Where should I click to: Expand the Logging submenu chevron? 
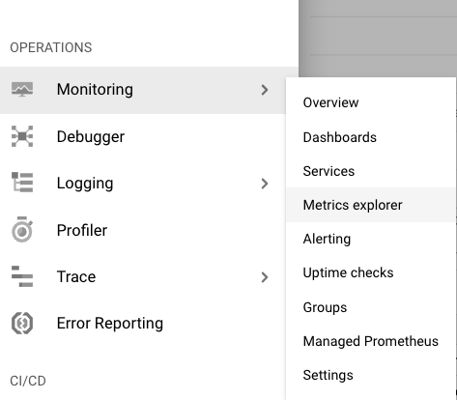pos(265,184)
